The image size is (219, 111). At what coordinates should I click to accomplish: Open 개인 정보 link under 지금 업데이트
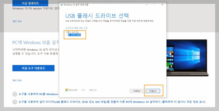point(17,21)
